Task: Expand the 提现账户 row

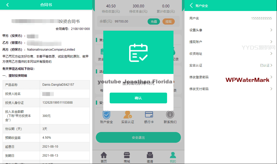Action: [x=231, y=42]
